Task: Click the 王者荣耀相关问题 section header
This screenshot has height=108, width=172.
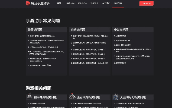Action: coord(90,97)
